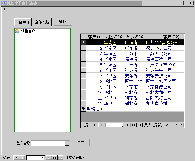Select row selector for 深圳小小公司
The image size is (195, 161).
coord(83,48)
